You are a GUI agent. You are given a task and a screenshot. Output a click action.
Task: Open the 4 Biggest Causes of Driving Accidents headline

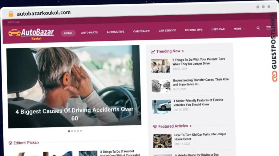tap(74, 114)
